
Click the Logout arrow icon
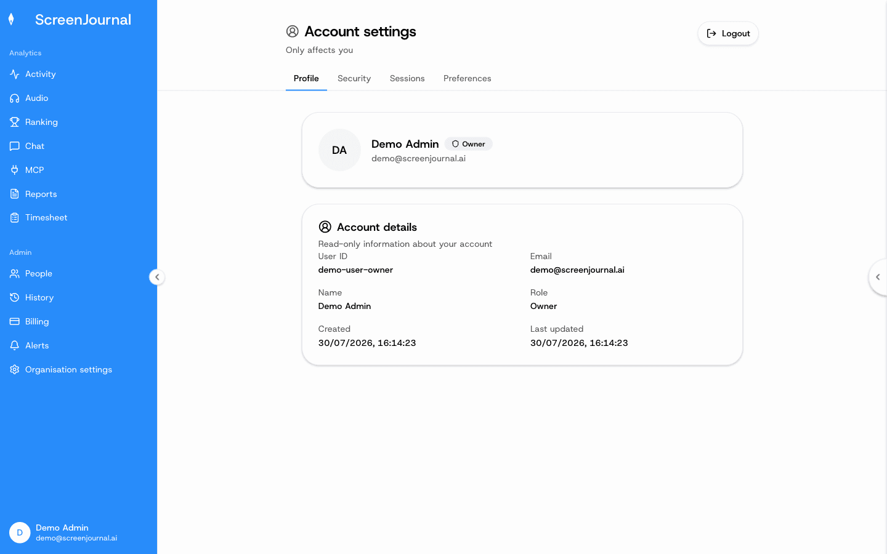click(x=711, y=33)
